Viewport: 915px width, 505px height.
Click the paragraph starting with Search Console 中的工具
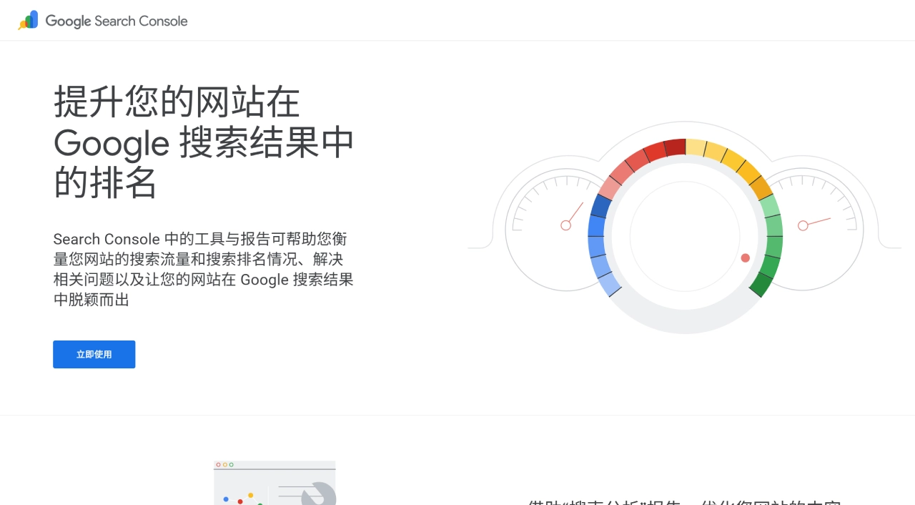(204, 269)
